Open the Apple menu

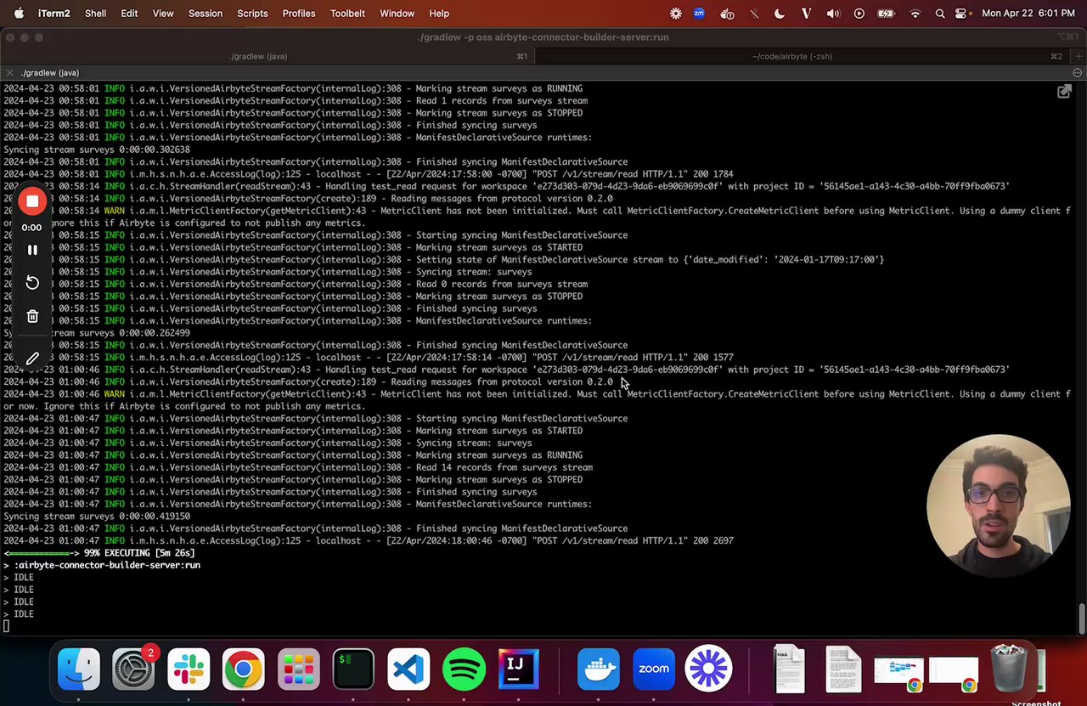tap(19, 14)
